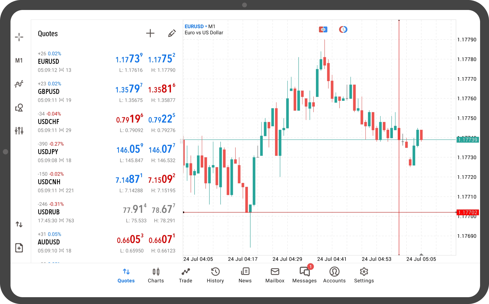
Task: Tap AUDUSD bid price 0.66053
Action: point(130,239)
